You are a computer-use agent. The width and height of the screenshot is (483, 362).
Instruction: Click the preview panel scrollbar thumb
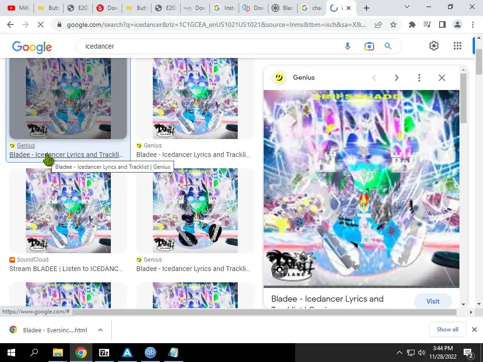click(463, 99)
